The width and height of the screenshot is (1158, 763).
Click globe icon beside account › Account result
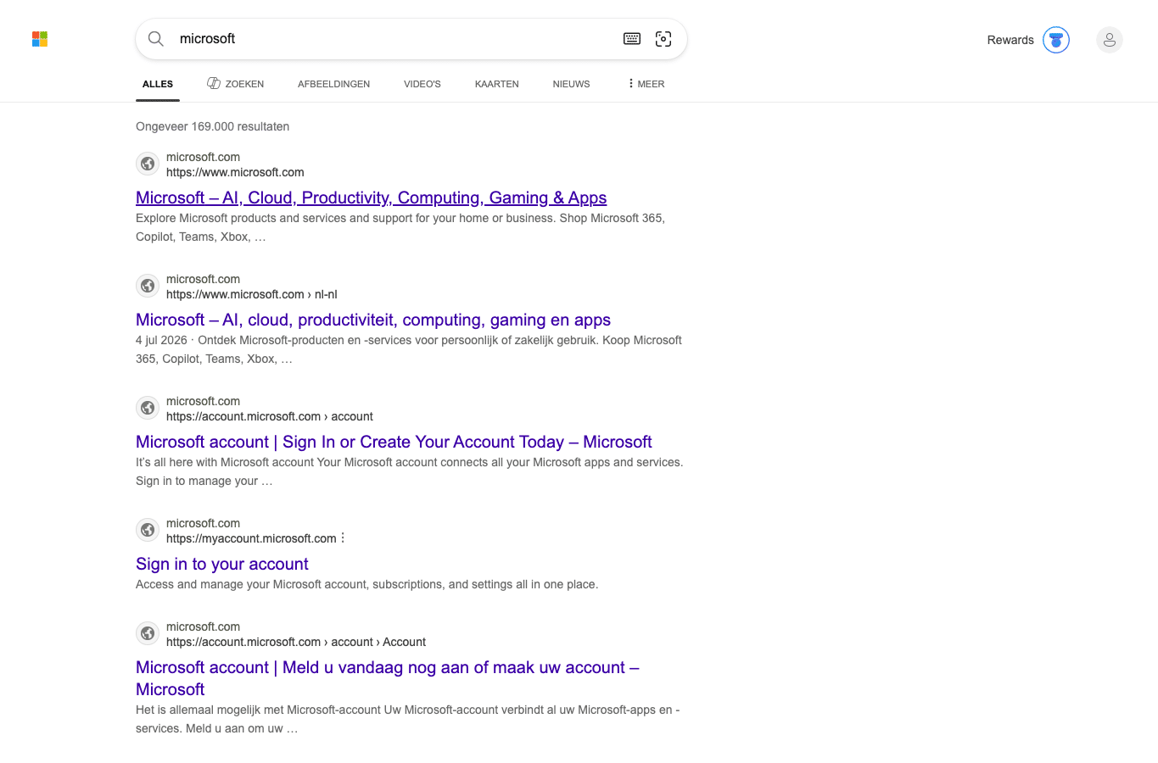pos(148,633)
